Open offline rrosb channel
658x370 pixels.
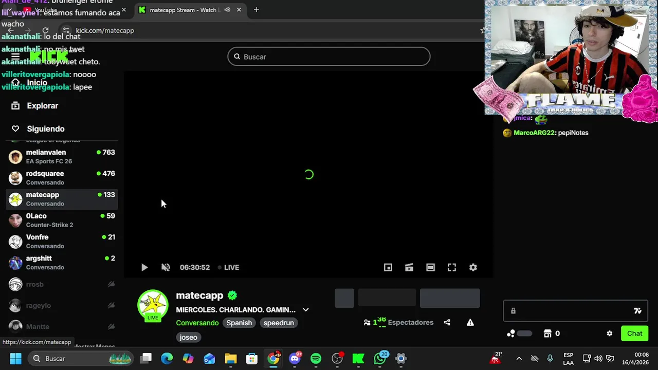(x=62, y=284)
